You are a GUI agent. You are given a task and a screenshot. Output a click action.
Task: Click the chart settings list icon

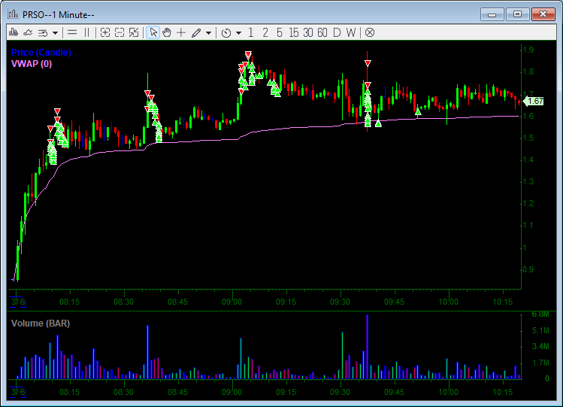(x=43, y=32)
